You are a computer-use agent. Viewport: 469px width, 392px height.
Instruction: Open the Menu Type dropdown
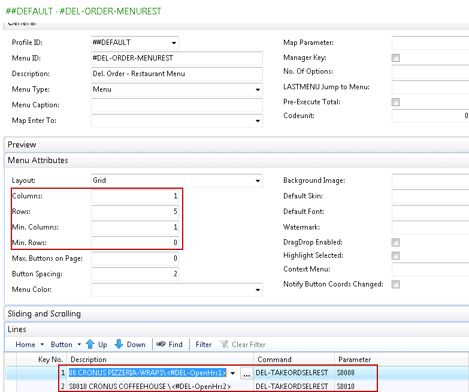click(258, 90)
